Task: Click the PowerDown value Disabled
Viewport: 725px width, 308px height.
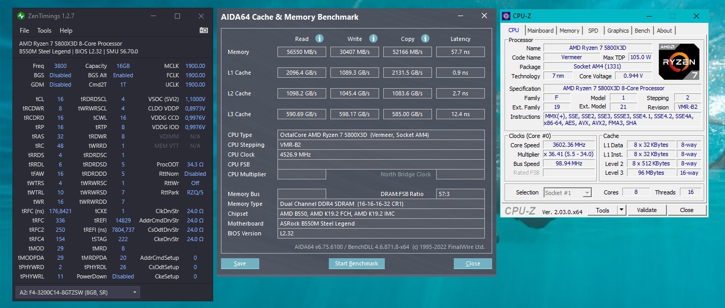Action: [123, 276]
